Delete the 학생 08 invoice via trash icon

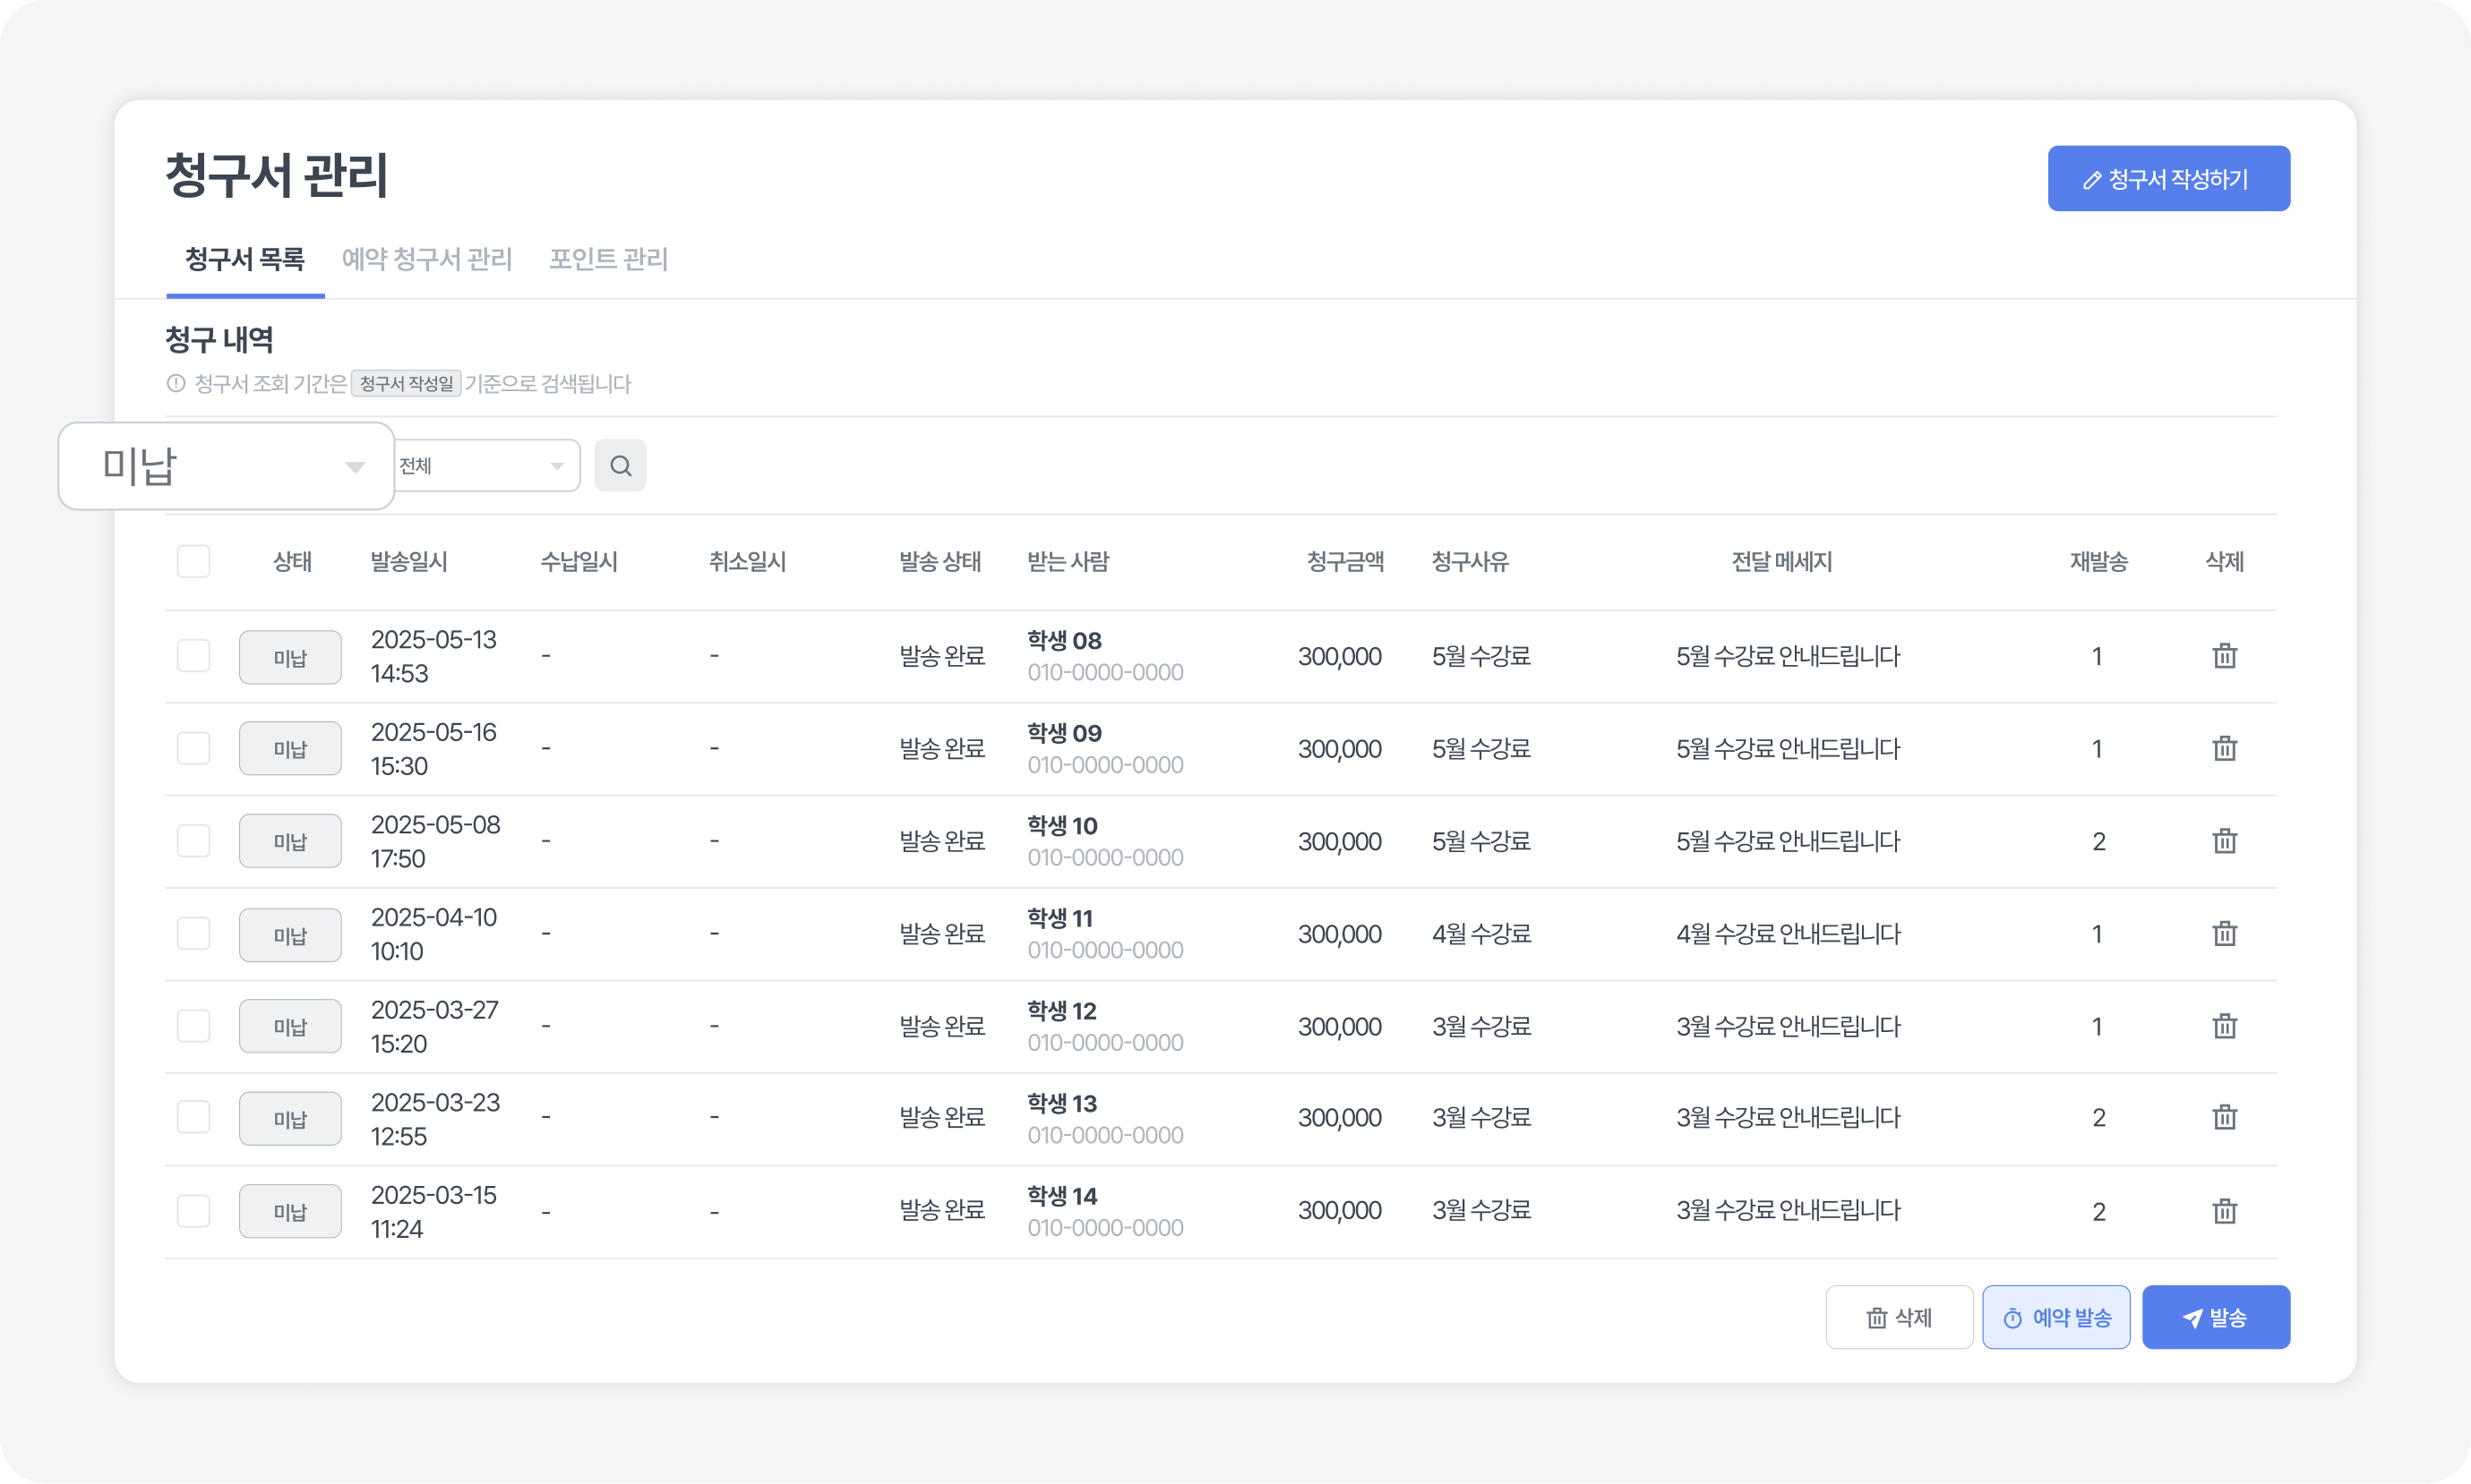(x=2224, y=656)
